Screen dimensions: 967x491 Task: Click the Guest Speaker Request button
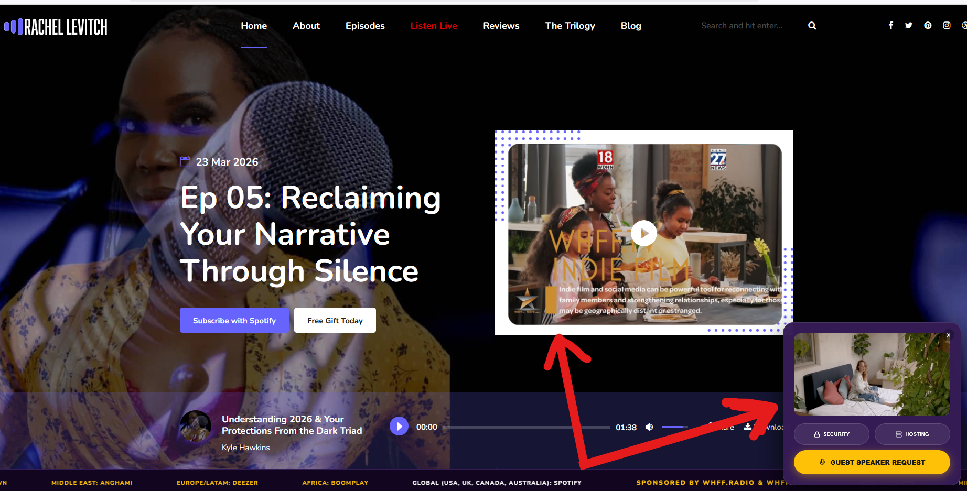(872, 462)
